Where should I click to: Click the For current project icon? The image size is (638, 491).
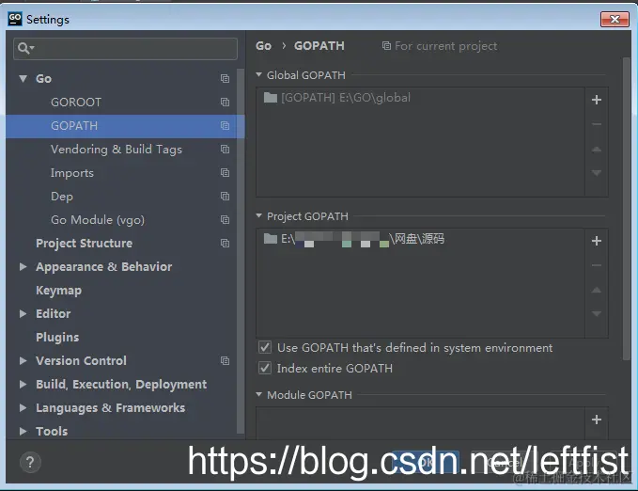386,46
